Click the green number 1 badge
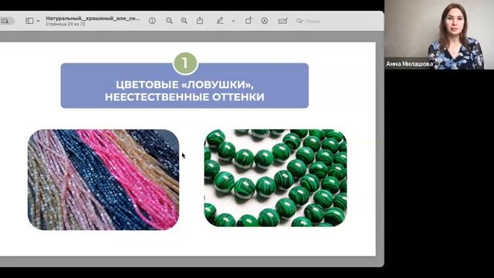 click(185, 63)
